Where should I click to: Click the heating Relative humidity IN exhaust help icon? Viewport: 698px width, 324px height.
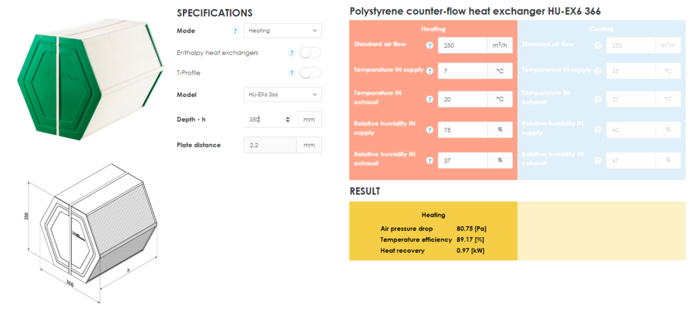click(429, 160)
